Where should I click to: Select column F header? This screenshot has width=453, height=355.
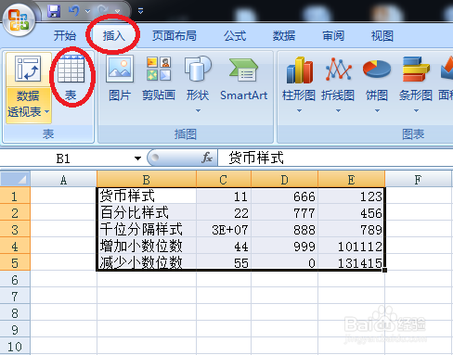(418, 180)
